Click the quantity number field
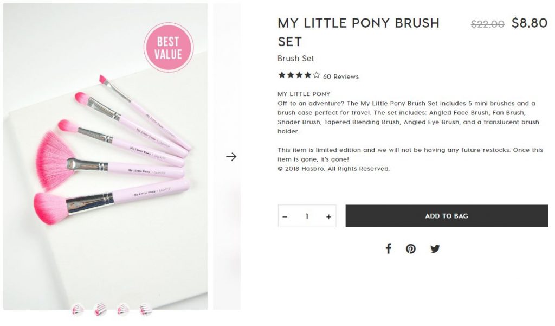 coord(307,216)
